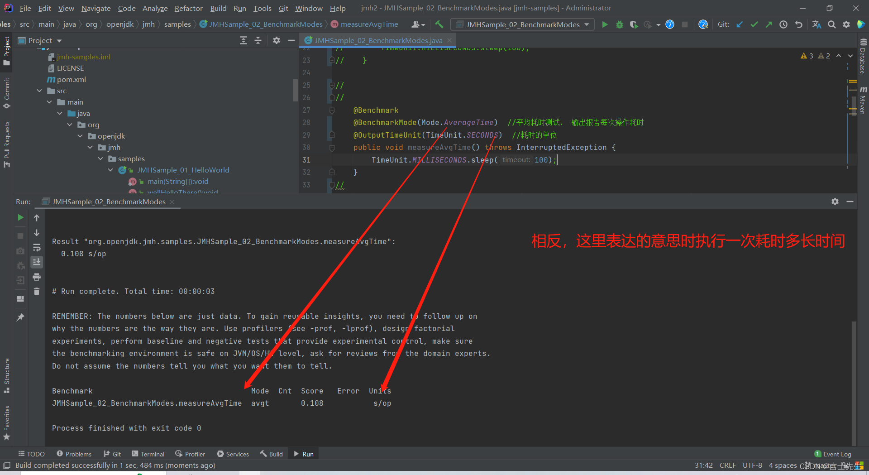This screenshot has height=475, width=869.
Task: Go to next highlighted error arrow
Action: click(850, 56)
